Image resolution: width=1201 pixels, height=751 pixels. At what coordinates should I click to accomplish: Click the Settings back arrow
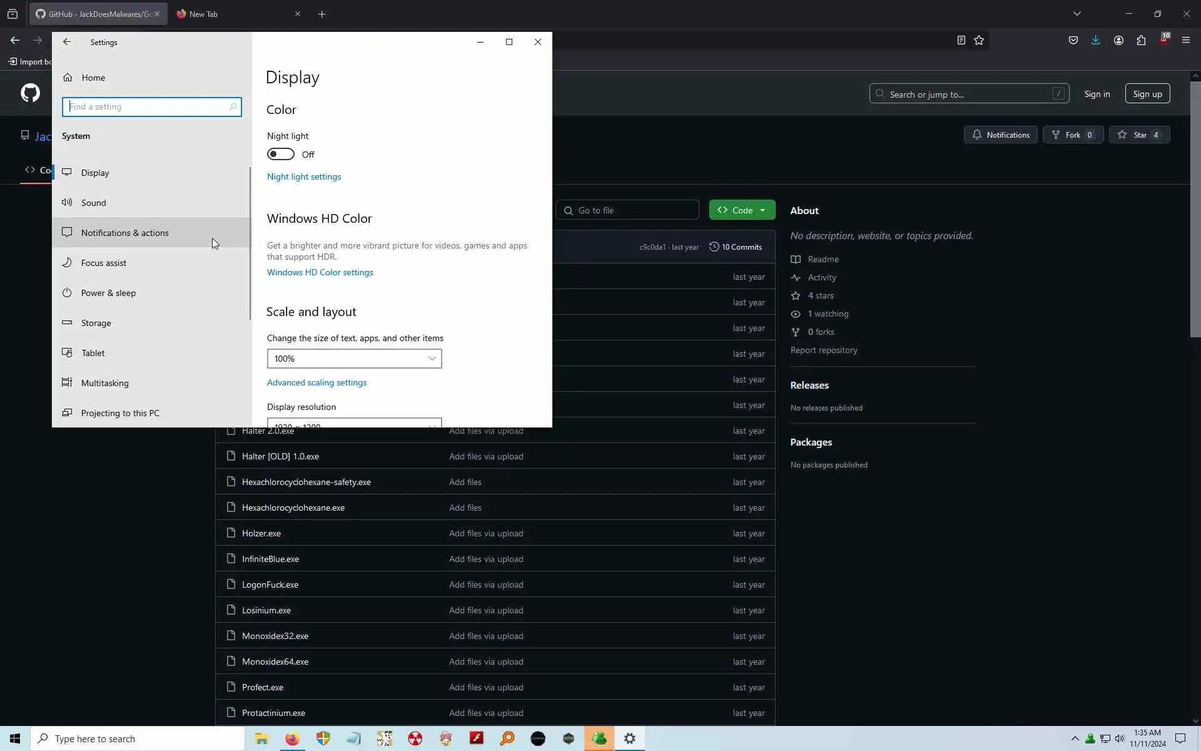click(67, 42)
